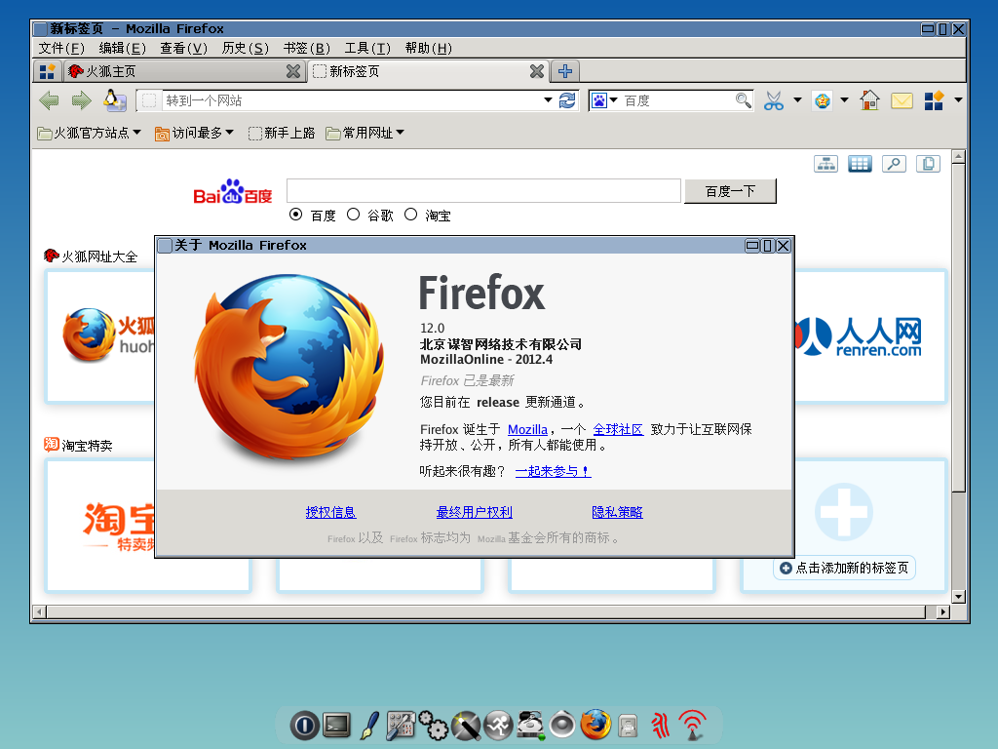This screenshot has width=998, height=749.
Task: Reload the page with the refresh icon
Action: 566,100
